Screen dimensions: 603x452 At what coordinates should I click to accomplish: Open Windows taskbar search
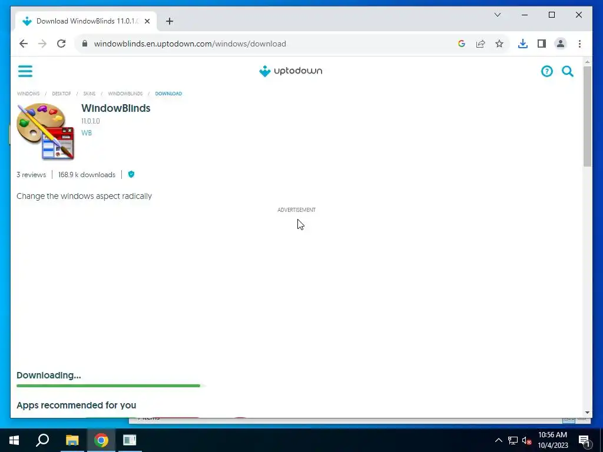pos(42,440)
